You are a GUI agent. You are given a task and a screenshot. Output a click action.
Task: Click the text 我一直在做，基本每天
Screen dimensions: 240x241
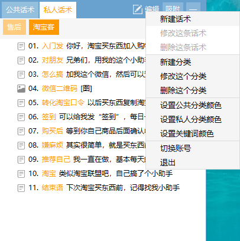point(109,159)
